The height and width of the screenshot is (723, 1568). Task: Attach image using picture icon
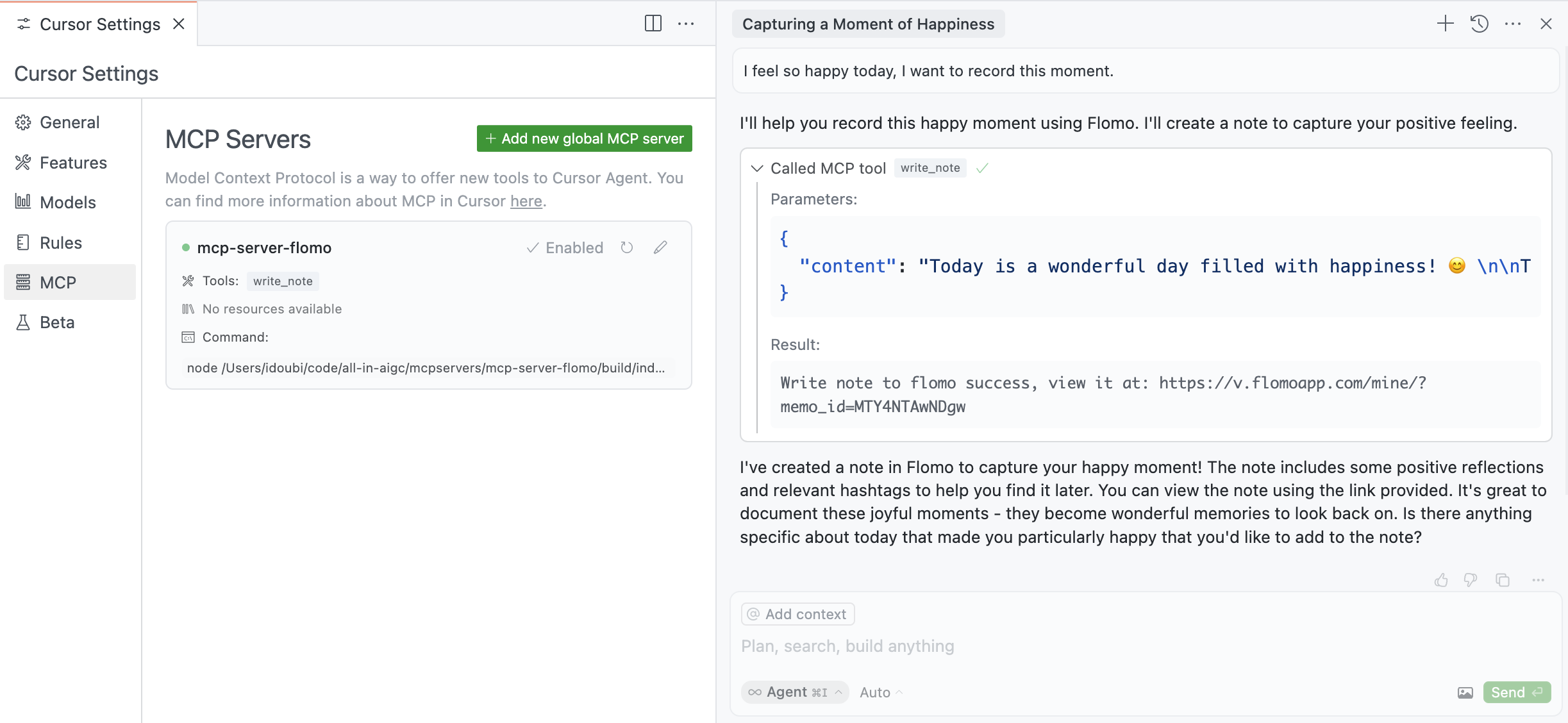click(x=1465, y=693)
